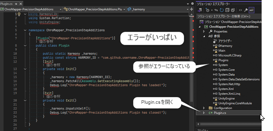Pin the Plugin.cs tab
This screenshot has height=131, width=273.
(16, 4)
